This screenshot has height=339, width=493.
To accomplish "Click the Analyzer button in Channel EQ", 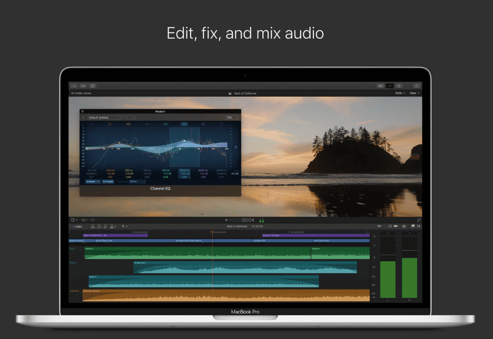I will 93,182.
